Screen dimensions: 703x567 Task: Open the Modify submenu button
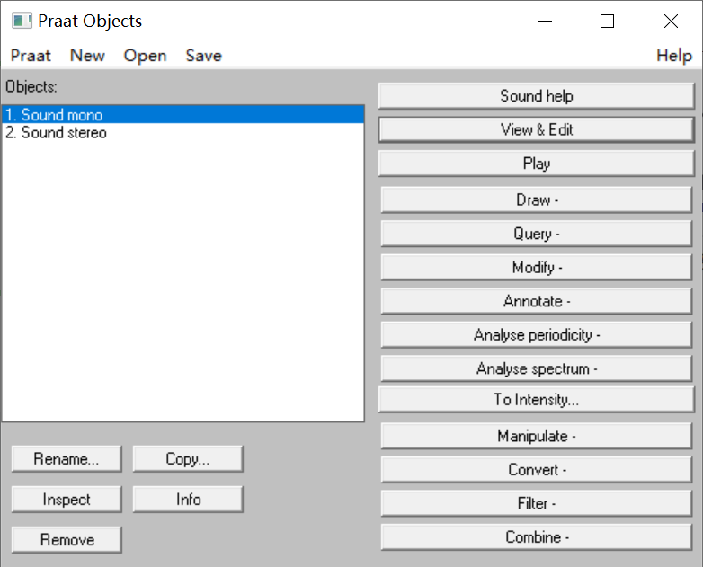coord(537,268)
